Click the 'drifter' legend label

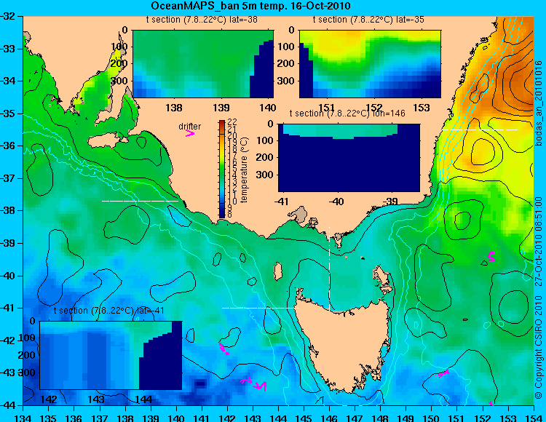(x=190, y=127)
